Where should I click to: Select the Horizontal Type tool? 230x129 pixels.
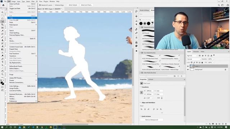pos(3,62)
